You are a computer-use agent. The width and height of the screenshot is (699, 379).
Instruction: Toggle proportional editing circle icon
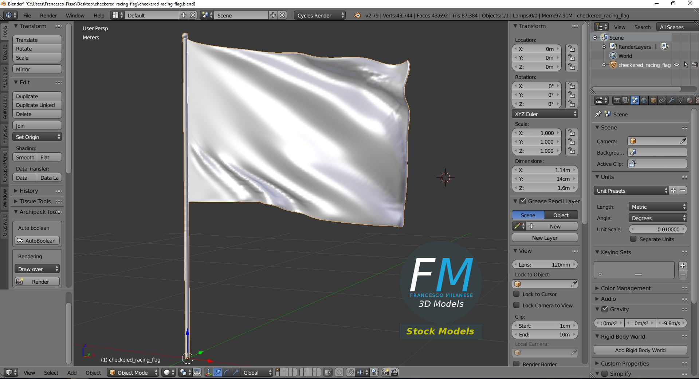339,372
